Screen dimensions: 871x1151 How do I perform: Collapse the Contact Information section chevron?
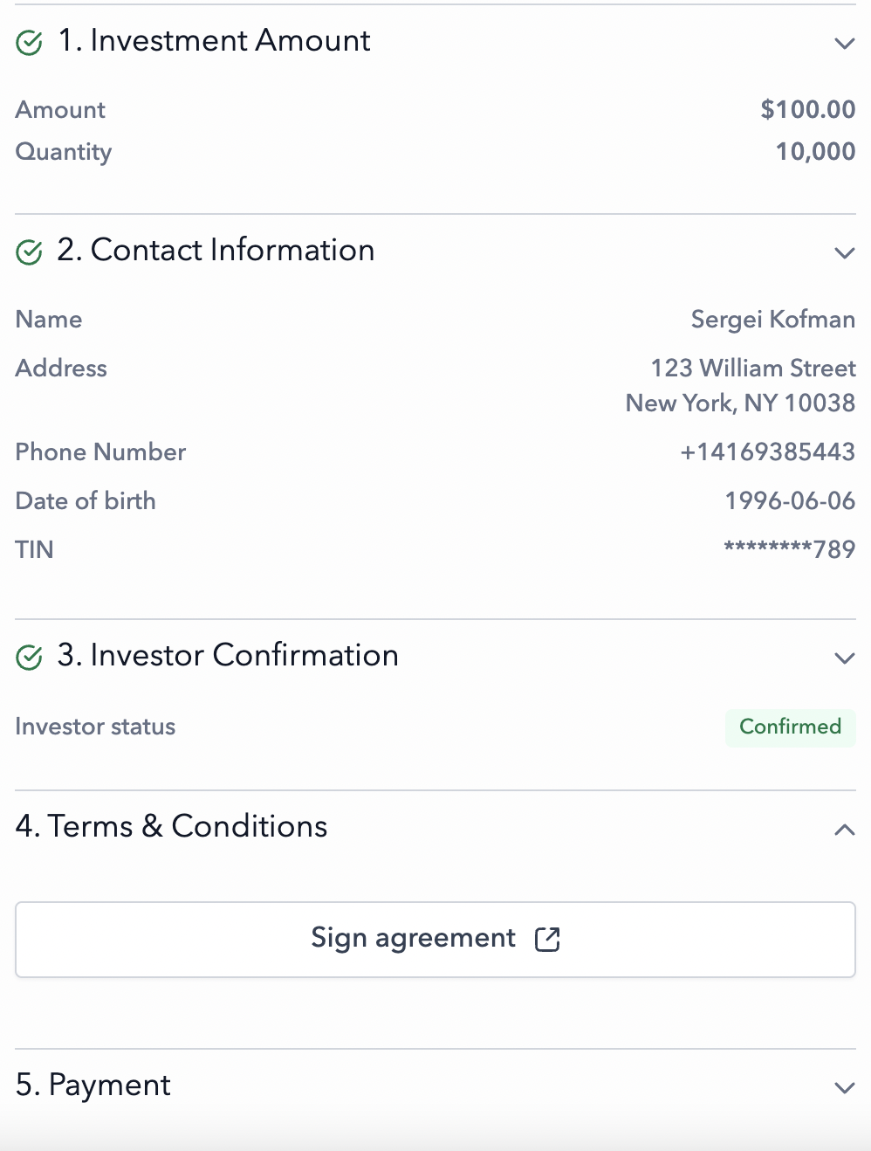point(844,253)
